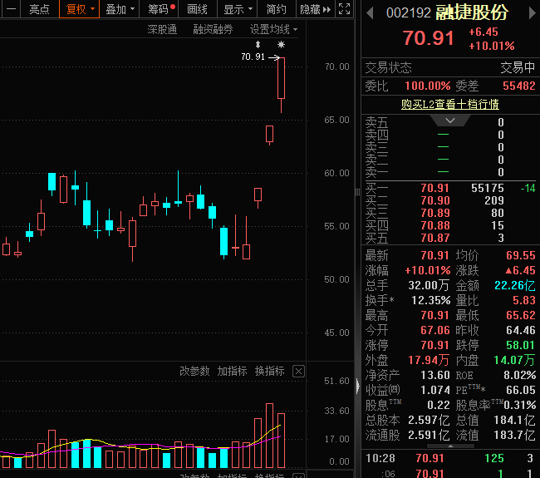Click the 深股通 tag
Image resolution: width=540 pixels, height=478 pixels.
pos(162,30)
